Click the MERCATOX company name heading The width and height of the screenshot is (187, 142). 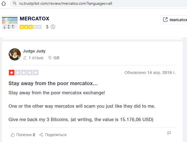point(35,19)
